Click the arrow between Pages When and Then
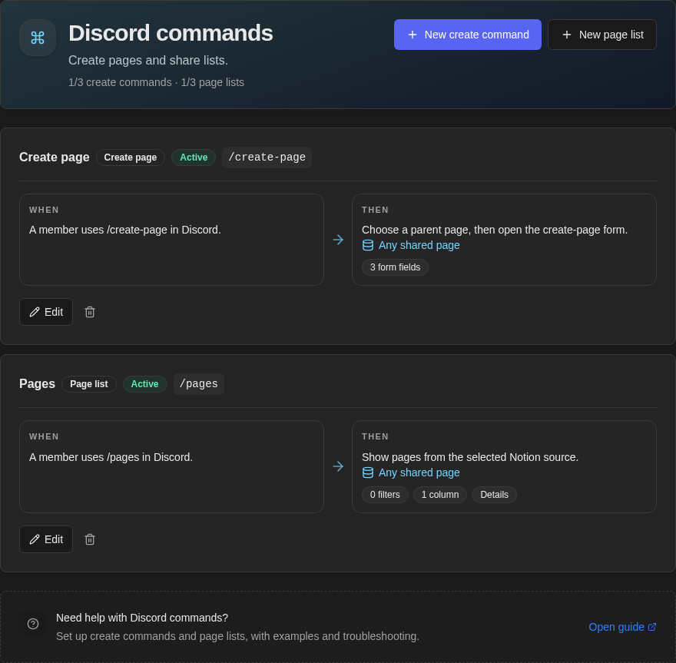 pyautogui.click(x=338, y=466)
